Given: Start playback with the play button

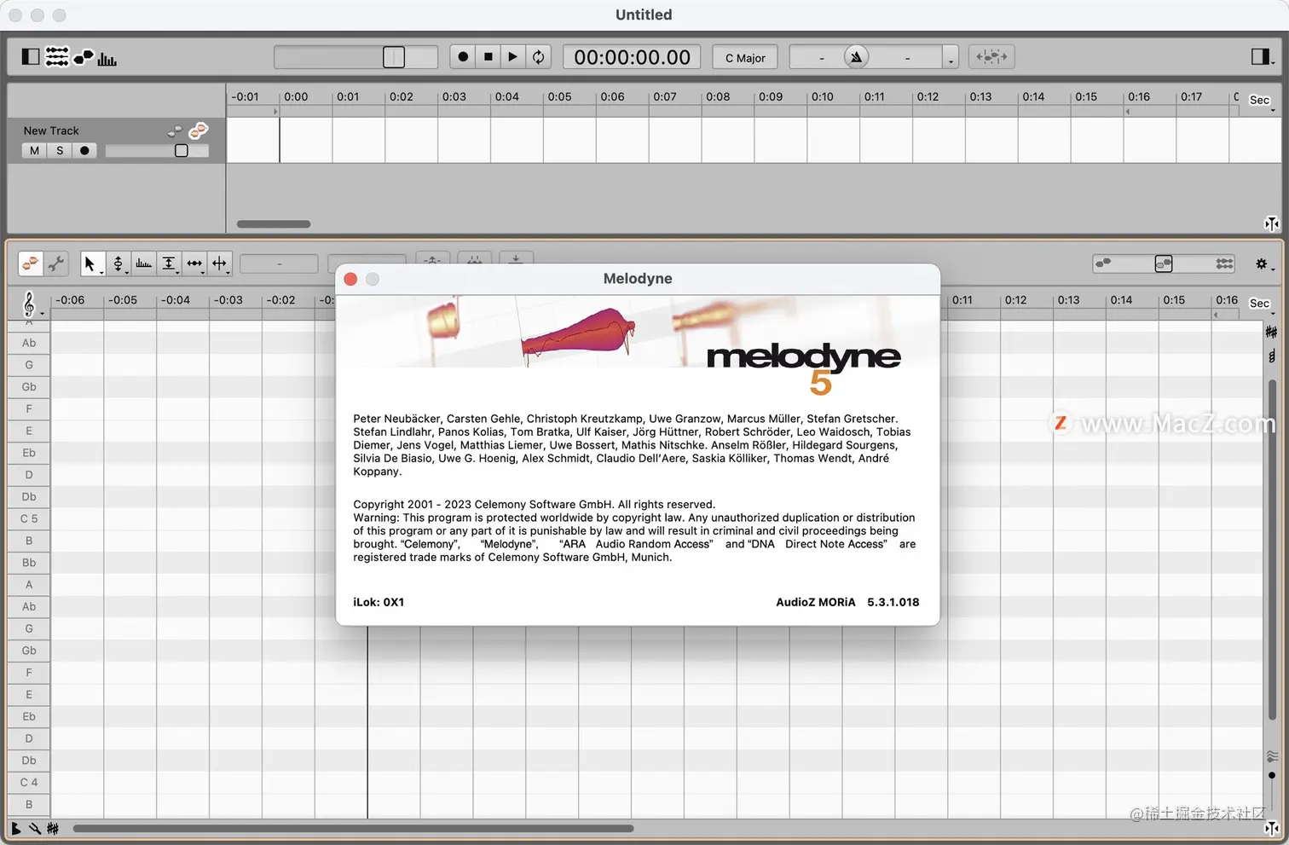Looking at the screenshot, I should [512, 57].
